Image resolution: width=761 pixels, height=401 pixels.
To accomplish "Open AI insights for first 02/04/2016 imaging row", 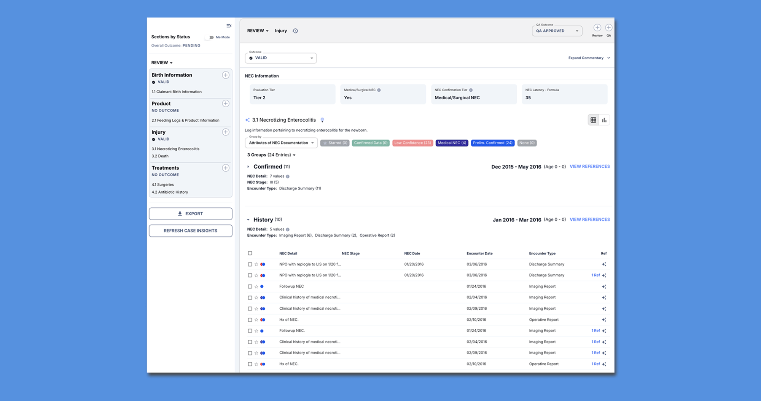I will 604,298.
